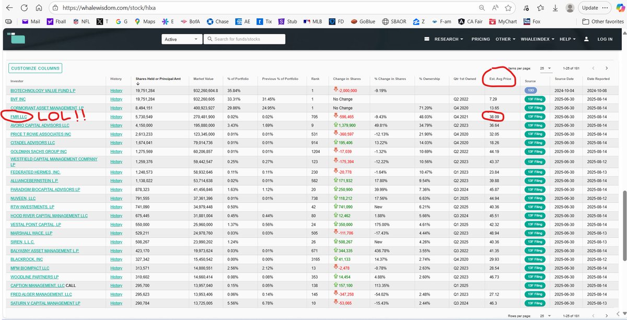Open the MyChart bookmark
Viewport: 627px width, 320px height.
click(x=503, y=21)
